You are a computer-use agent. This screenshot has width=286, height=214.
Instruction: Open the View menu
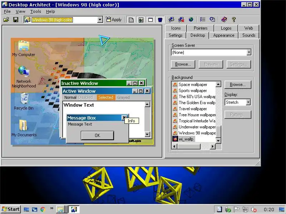[x=20, y=11]
